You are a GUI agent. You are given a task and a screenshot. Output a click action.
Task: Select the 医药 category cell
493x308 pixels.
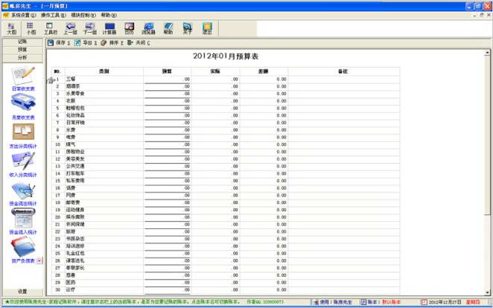(x=104, y=282)
